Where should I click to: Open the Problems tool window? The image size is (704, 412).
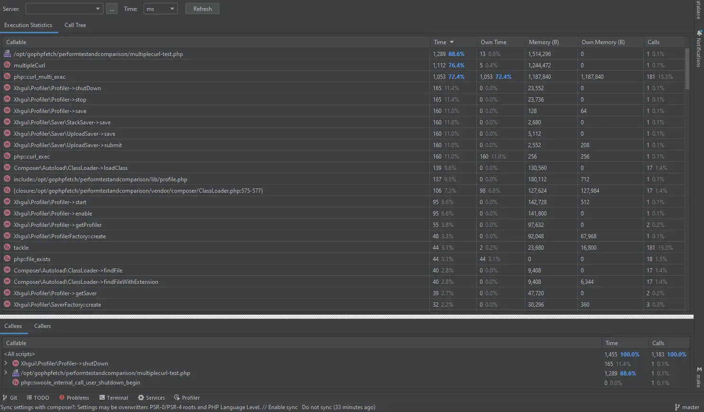(74, 398)
